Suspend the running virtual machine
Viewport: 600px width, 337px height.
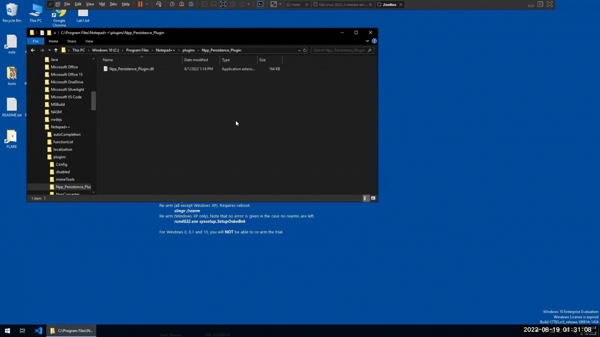(140, 4)
